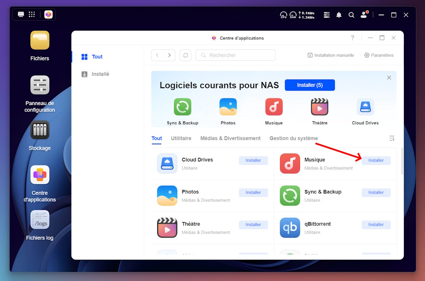This screenshot has width=425, height=281.
Task: Open the user account menu icon
Action: [364, 14]
